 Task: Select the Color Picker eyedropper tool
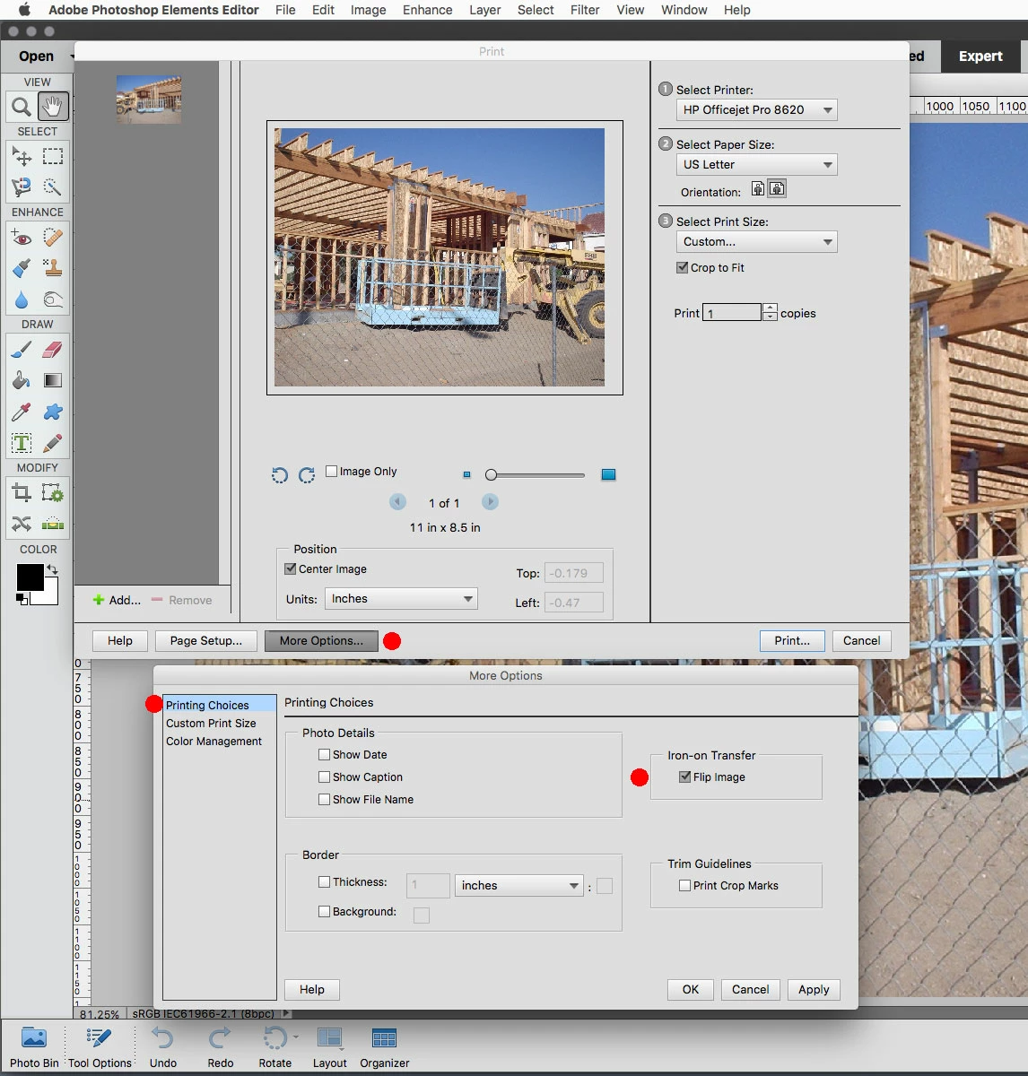click(x=22, y=412)
